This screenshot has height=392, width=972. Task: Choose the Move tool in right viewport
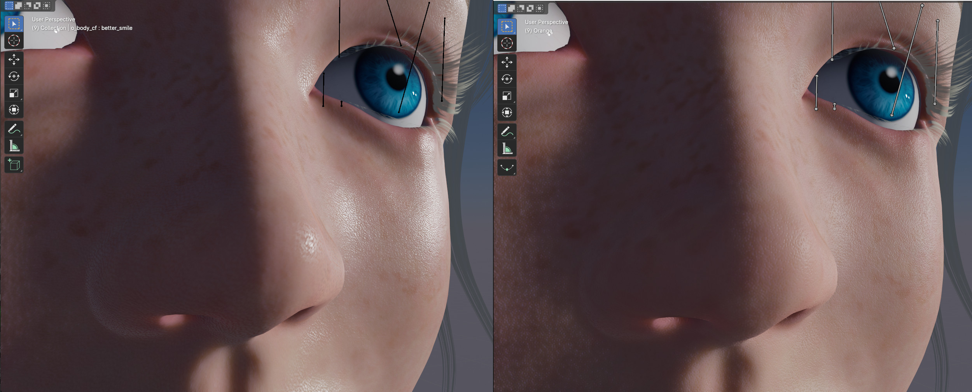507,62
